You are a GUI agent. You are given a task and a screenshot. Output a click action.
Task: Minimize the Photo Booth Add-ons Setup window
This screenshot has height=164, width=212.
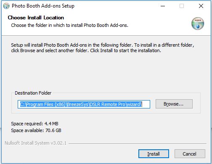[163, 6]
